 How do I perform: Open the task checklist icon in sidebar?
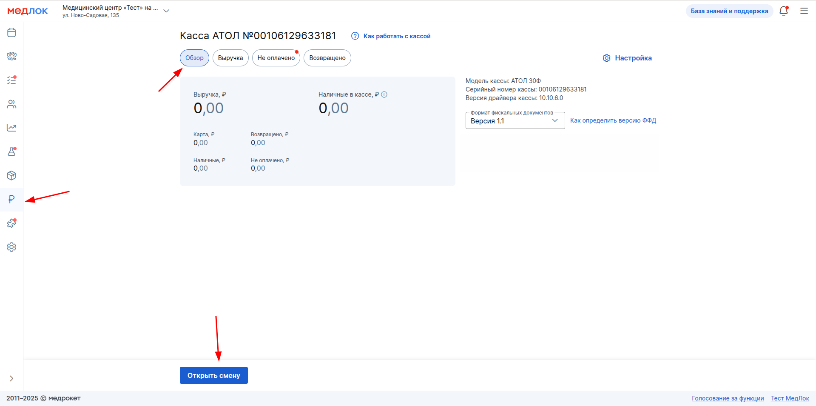[11, 80]
